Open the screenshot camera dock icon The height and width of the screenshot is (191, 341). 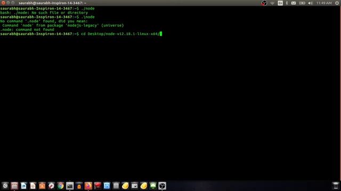[x=134, y=186]
